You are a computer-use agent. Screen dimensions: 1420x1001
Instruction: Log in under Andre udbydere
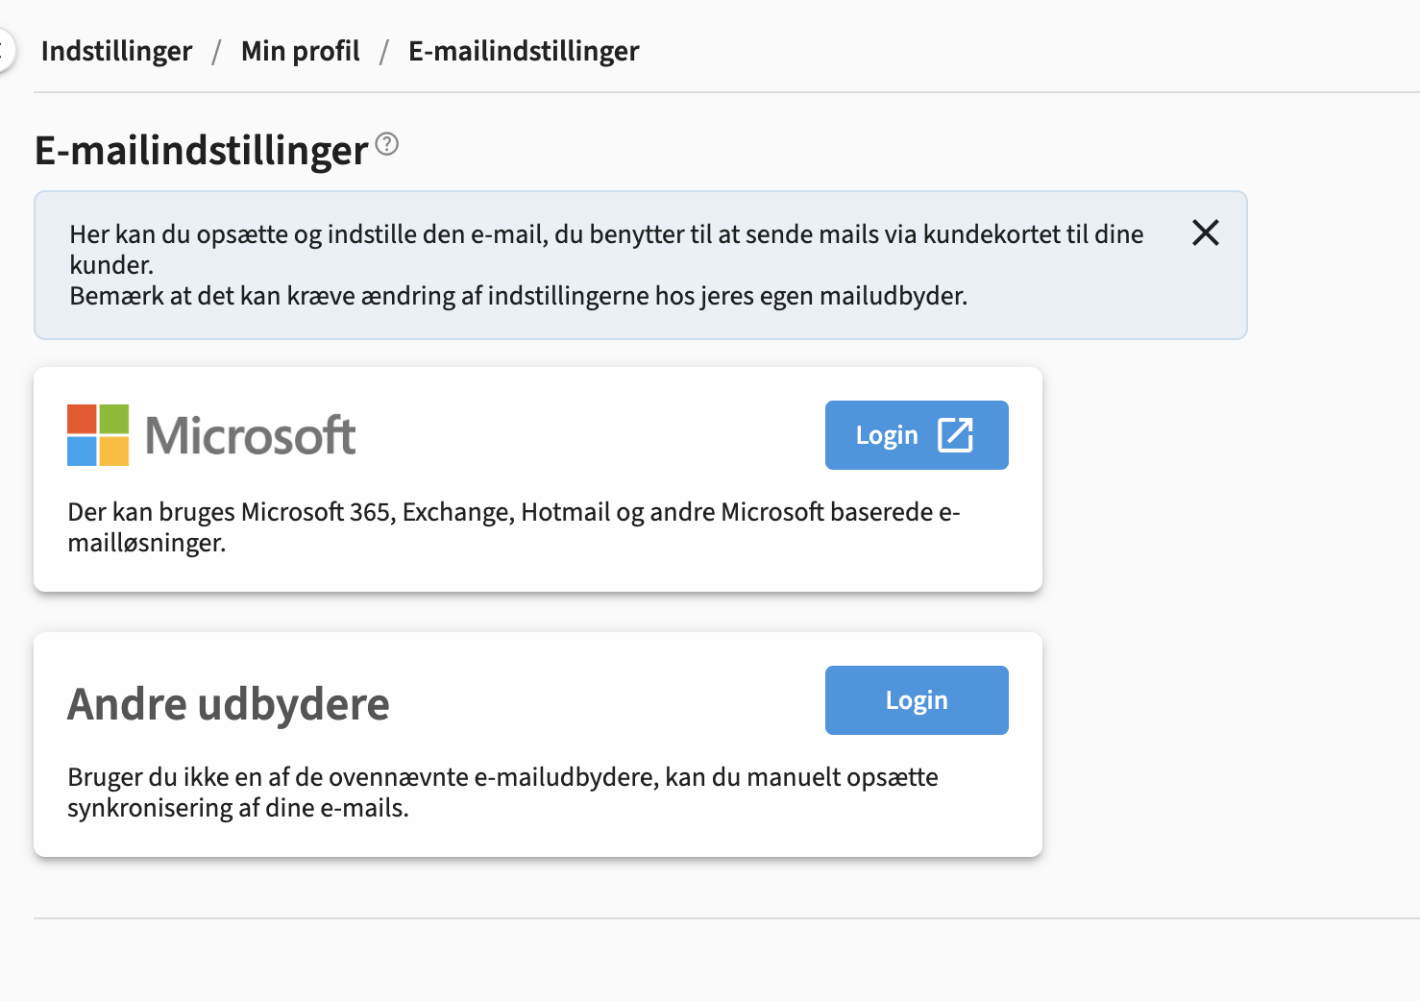(x=917, y=700)
